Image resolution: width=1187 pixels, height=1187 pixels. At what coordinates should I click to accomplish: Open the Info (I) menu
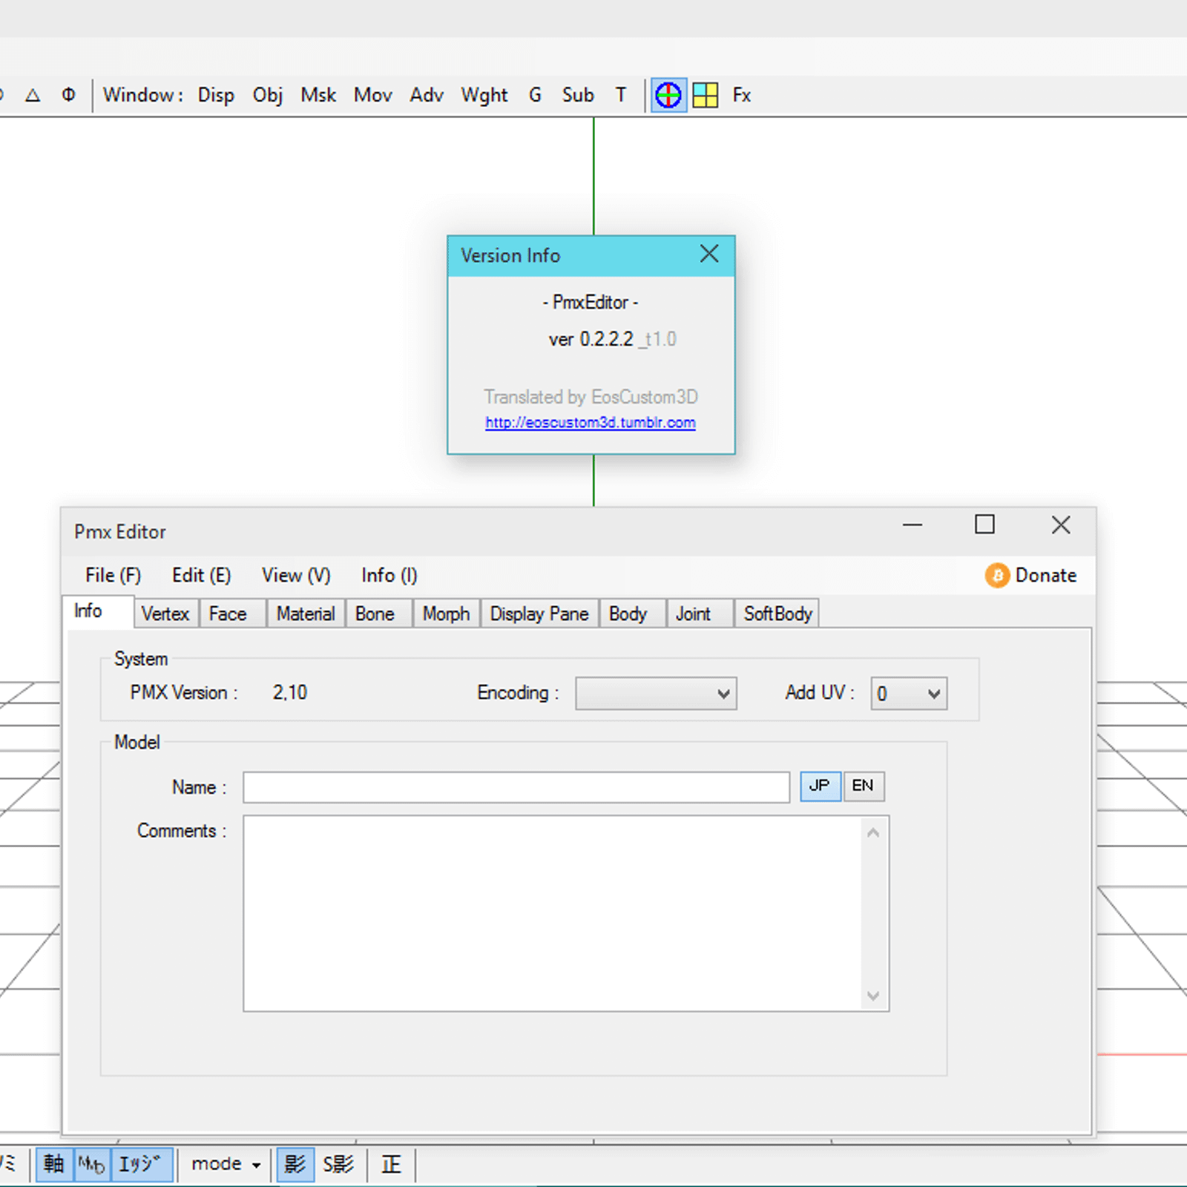(389, 575)
